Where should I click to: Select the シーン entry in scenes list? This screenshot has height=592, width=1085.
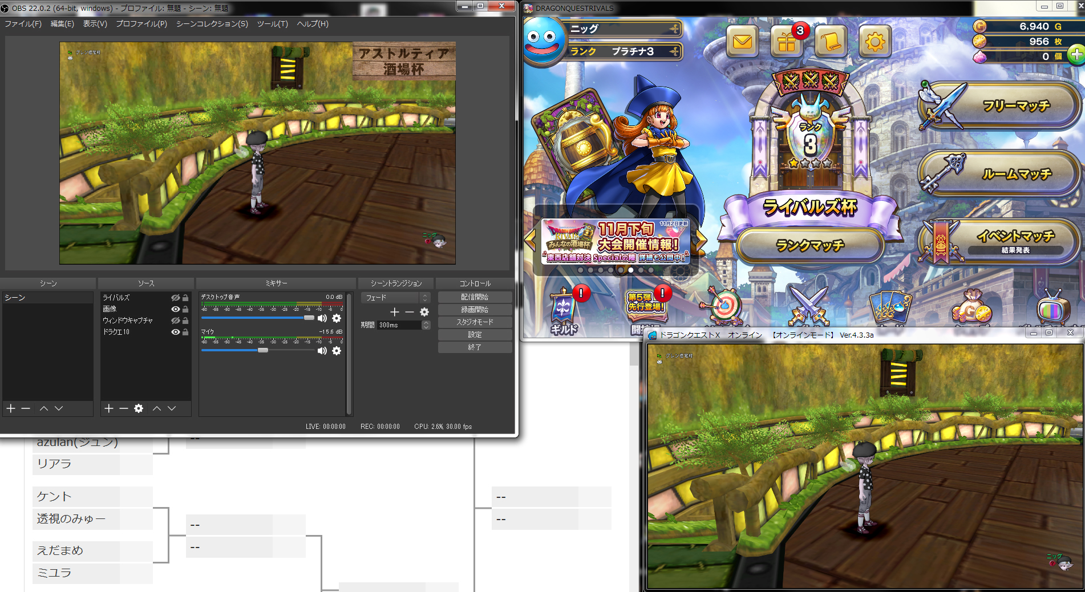click(x=48, y=298)
